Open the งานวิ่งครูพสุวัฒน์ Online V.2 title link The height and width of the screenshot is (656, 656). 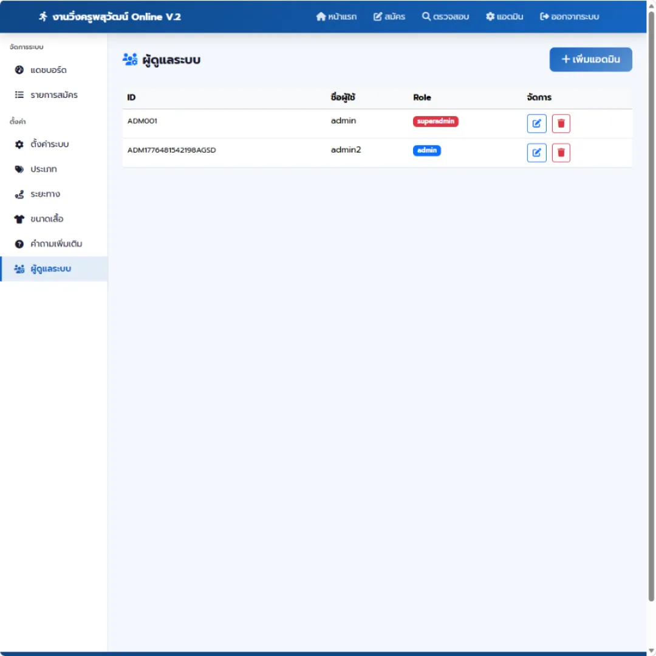[110, 17]
